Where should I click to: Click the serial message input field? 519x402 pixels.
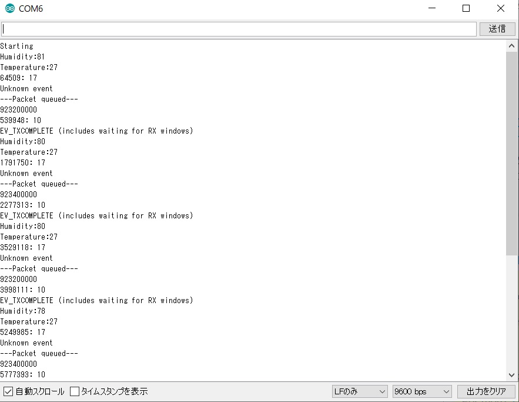(x=239, y=29)
